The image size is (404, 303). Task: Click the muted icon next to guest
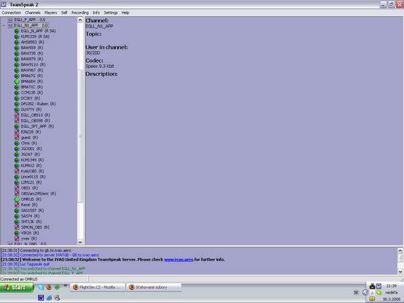click(17, 137)
